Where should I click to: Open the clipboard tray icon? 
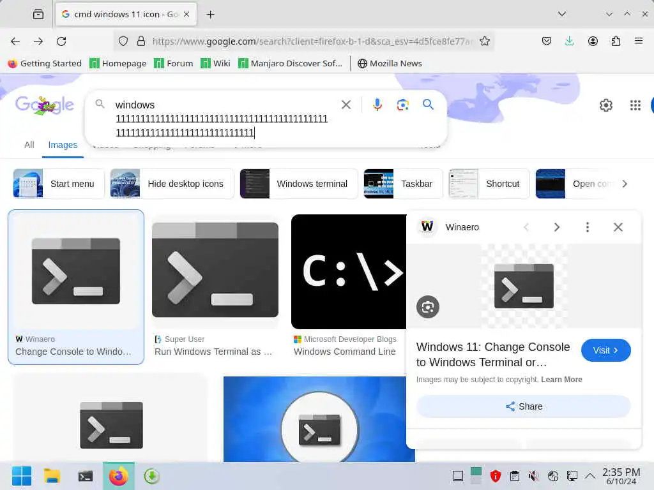[515, 476]
